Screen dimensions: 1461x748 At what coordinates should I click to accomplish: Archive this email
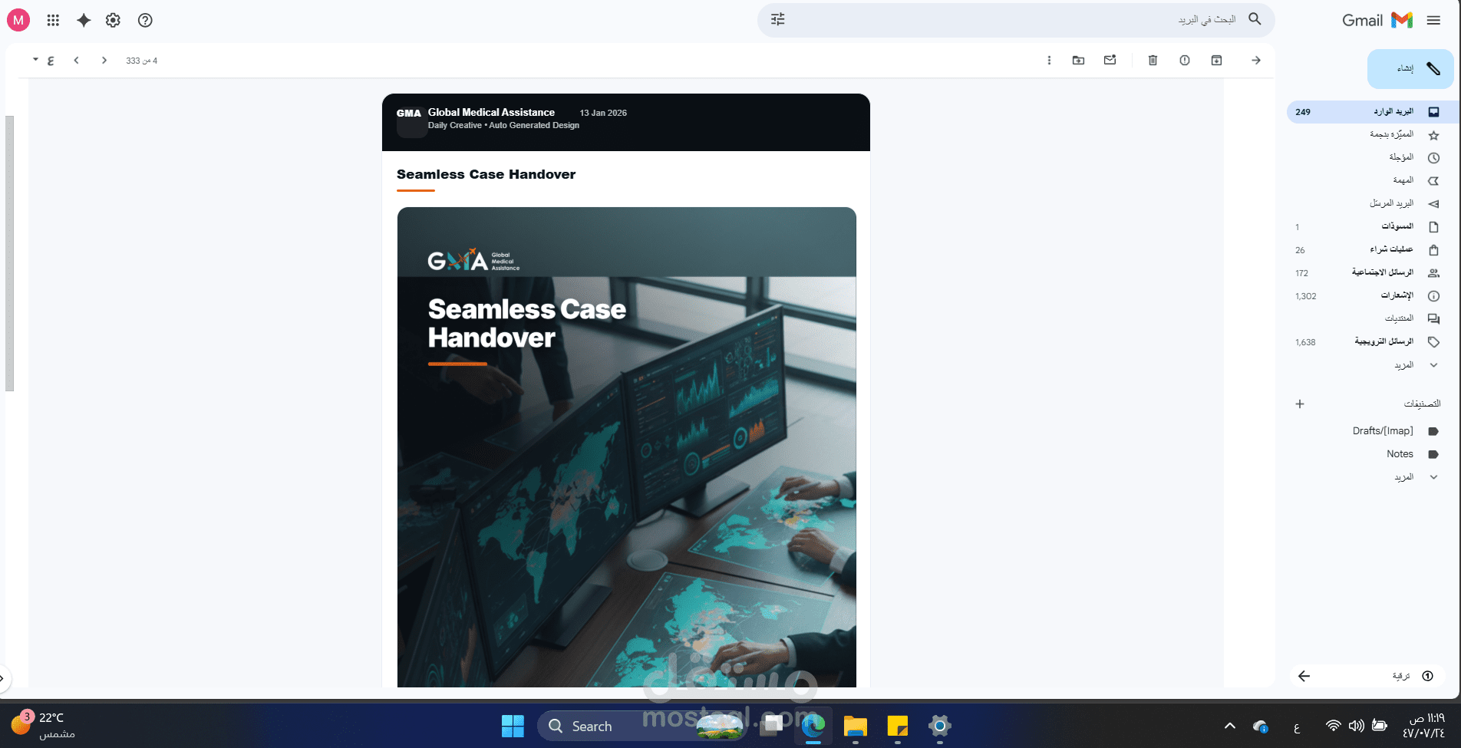(1216, 61)
